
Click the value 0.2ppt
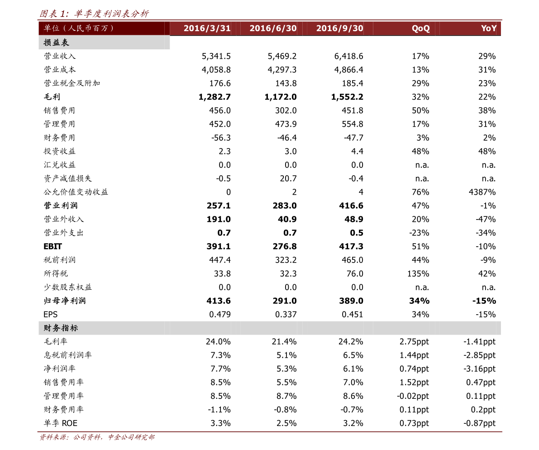483,409
